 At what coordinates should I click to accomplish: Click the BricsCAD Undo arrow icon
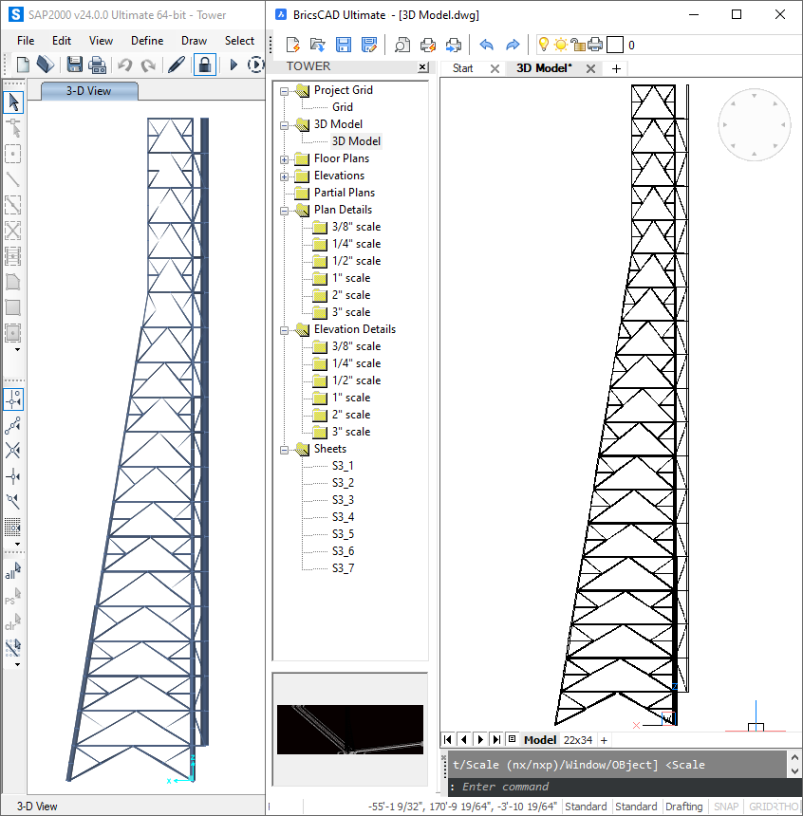487,45
